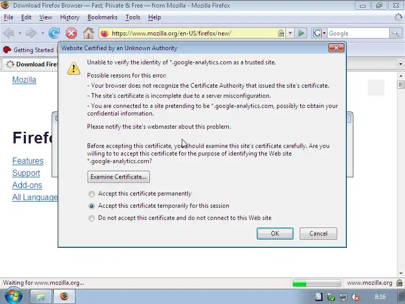Open the Windows Start orb
This screenshot has width=405, height=304.
click(x=13, y=296)
